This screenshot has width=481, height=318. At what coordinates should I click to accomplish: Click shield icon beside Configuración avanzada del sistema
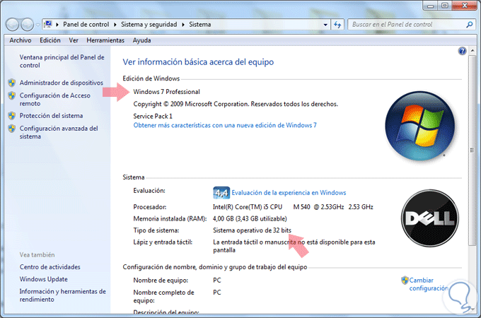point(11,129)
